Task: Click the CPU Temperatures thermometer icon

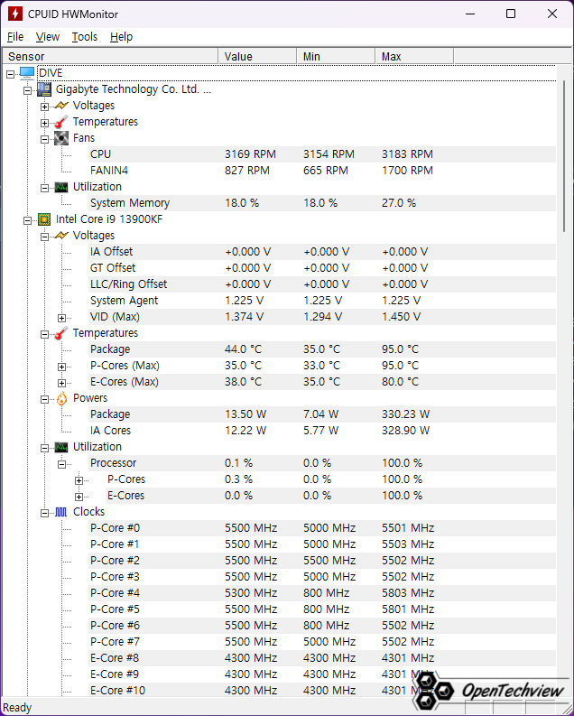Action: [x=61, y=333]
